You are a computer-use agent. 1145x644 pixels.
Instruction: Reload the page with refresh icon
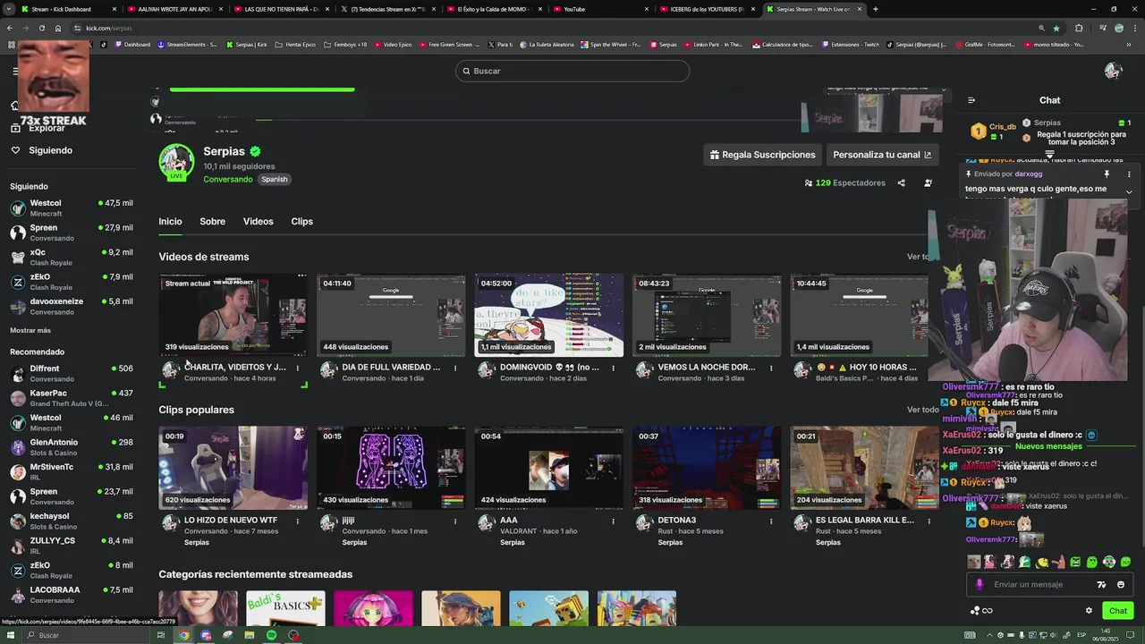tap(41, 28)
